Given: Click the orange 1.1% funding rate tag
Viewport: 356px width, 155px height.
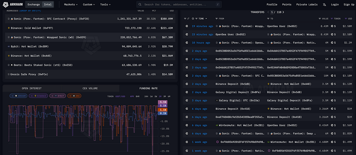Looking at the screenshot, I should 163,110.
